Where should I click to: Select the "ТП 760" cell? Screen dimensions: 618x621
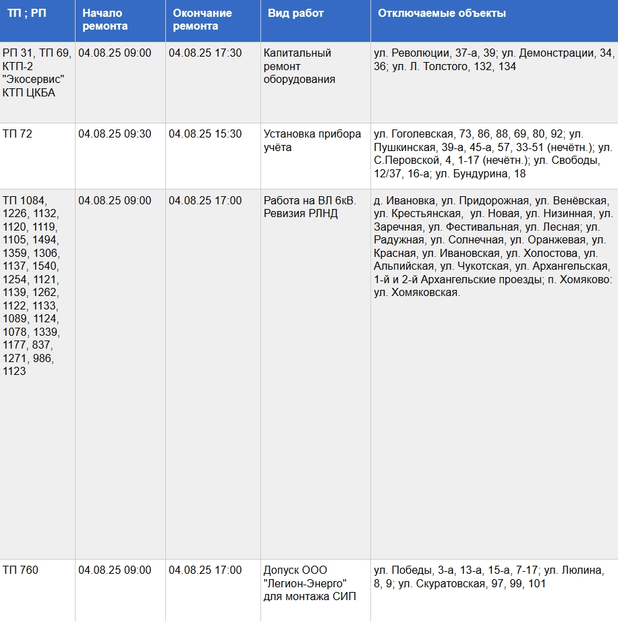coord(20,570)
